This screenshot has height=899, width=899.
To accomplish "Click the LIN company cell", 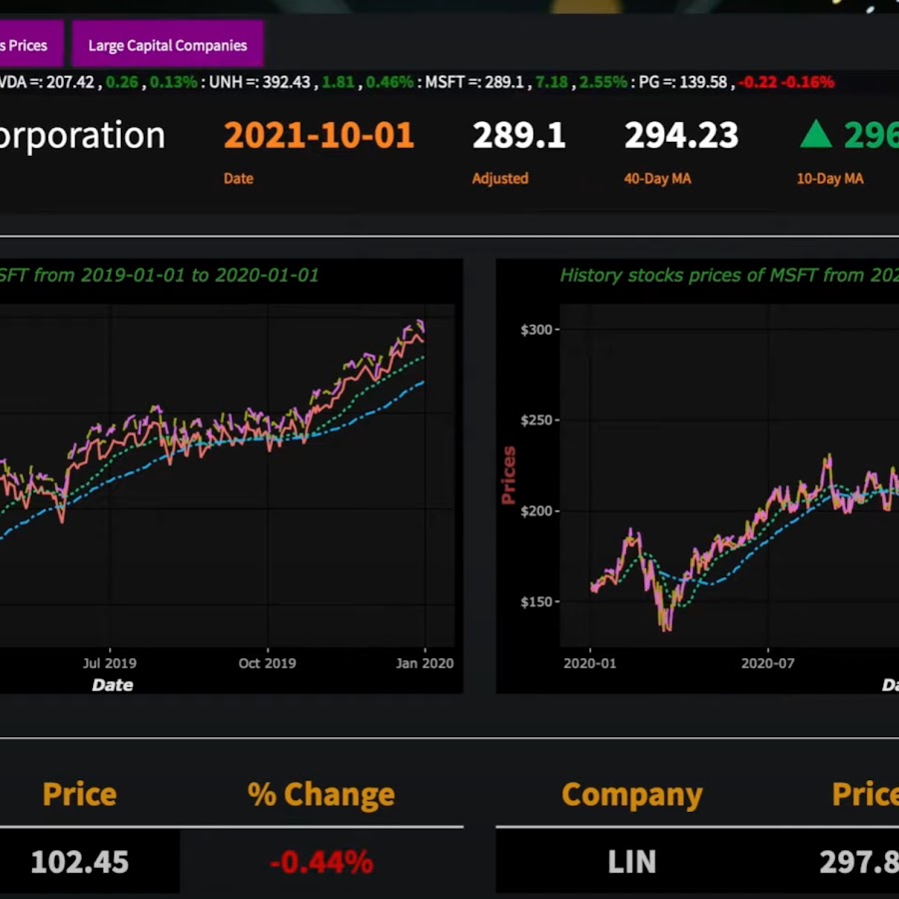I will [632, 862].
